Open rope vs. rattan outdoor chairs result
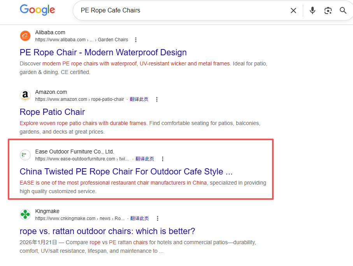The width and height of the screenshot is (353, 266). (x=107, y=231)
